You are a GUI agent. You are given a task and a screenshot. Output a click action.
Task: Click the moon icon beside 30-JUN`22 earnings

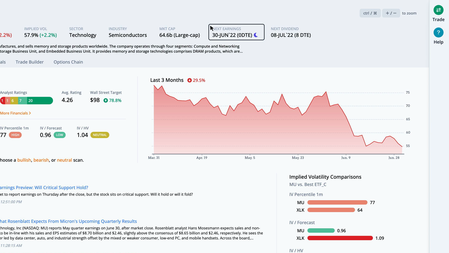coord(256,35)
